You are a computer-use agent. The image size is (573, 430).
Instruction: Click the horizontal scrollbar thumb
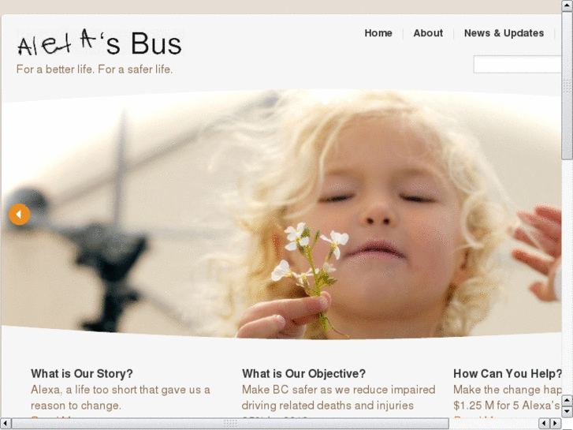(230, 424)
